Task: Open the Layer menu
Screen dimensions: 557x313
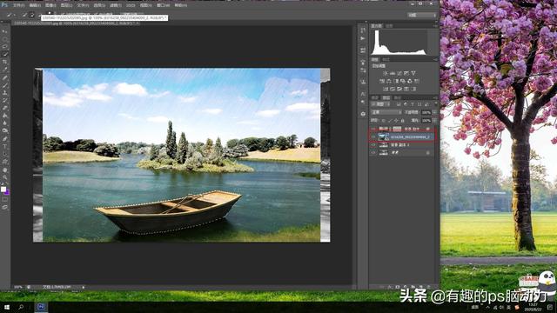Action: (x=66, y=5)
